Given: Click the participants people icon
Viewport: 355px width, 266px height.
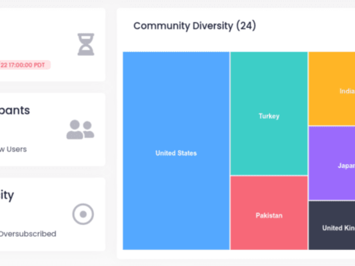Looking at the screenshot, I should pyautogui.click(x=80, y=129).
